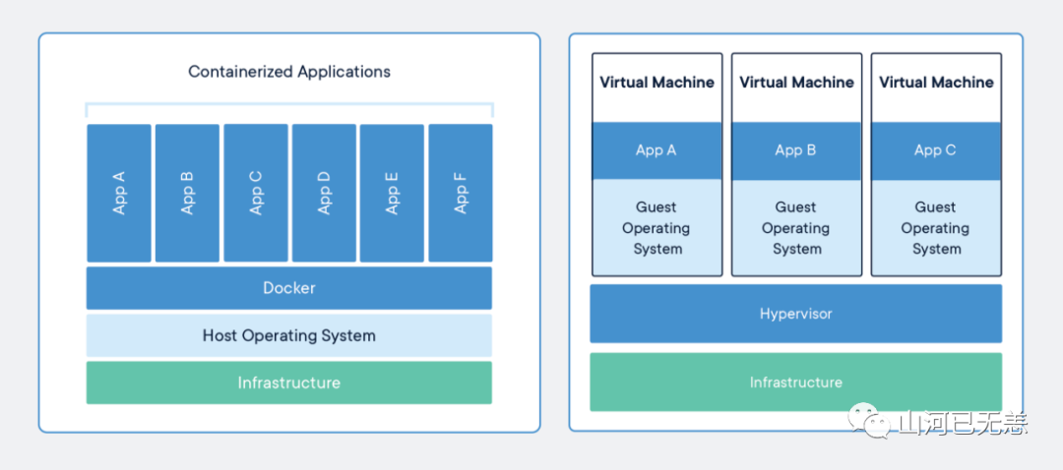Click the App B block in virtual machine
The height and width of the screenshot is (470, 1063).
(796, 151)
